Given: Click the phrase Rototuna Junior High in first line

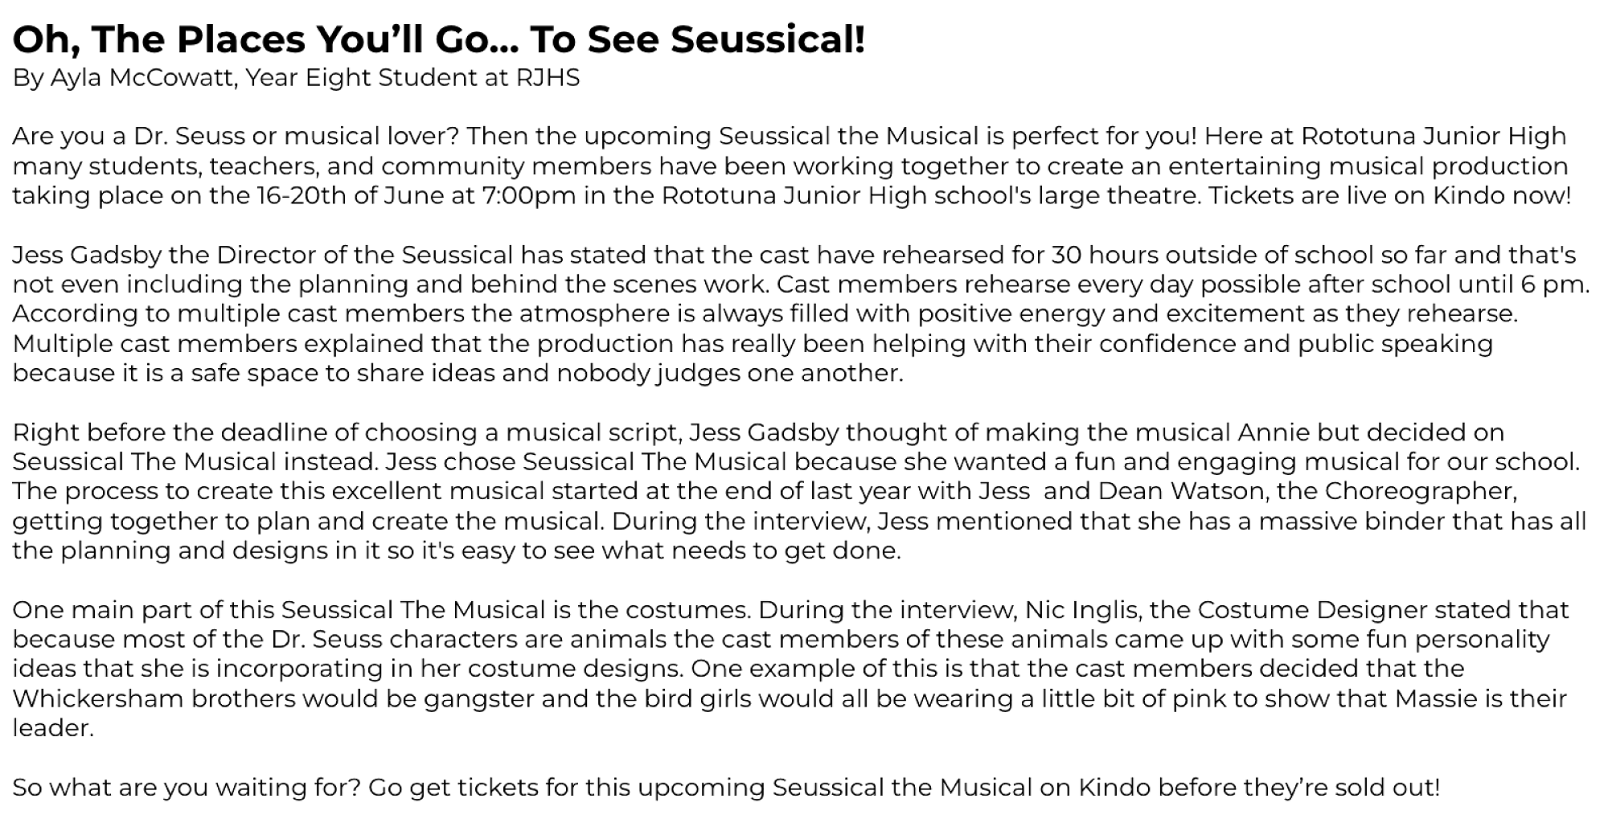Looking at the screenshot, I should click(x=1434, y=137).
